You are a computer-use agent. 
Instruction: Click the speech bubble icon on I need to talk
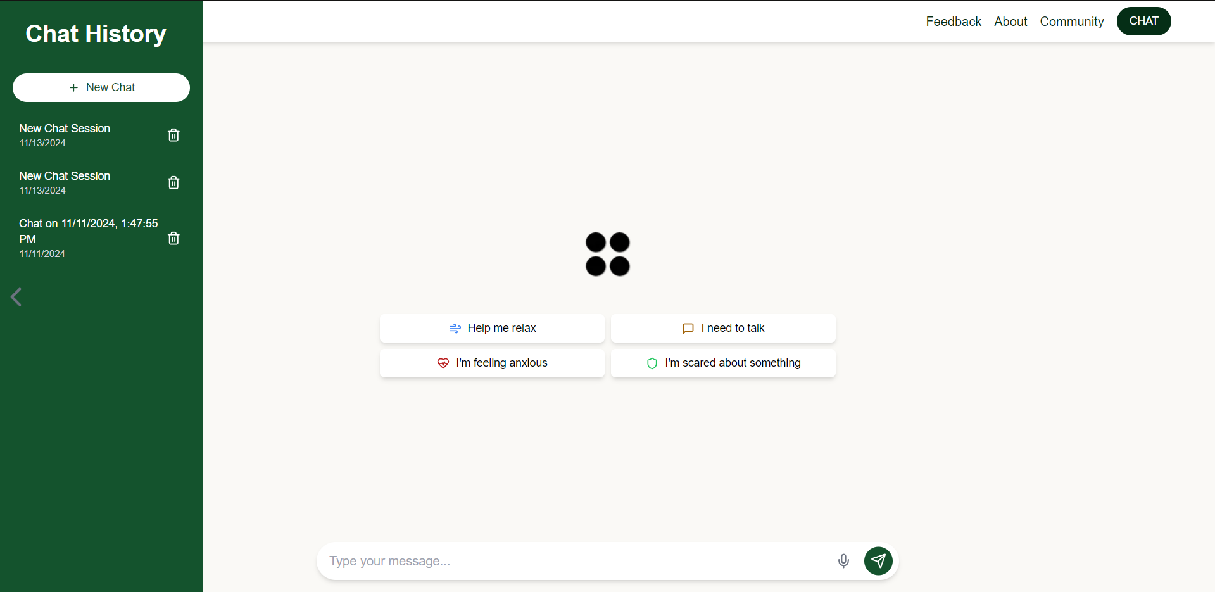pyautogui.click(x=688, y=328)
